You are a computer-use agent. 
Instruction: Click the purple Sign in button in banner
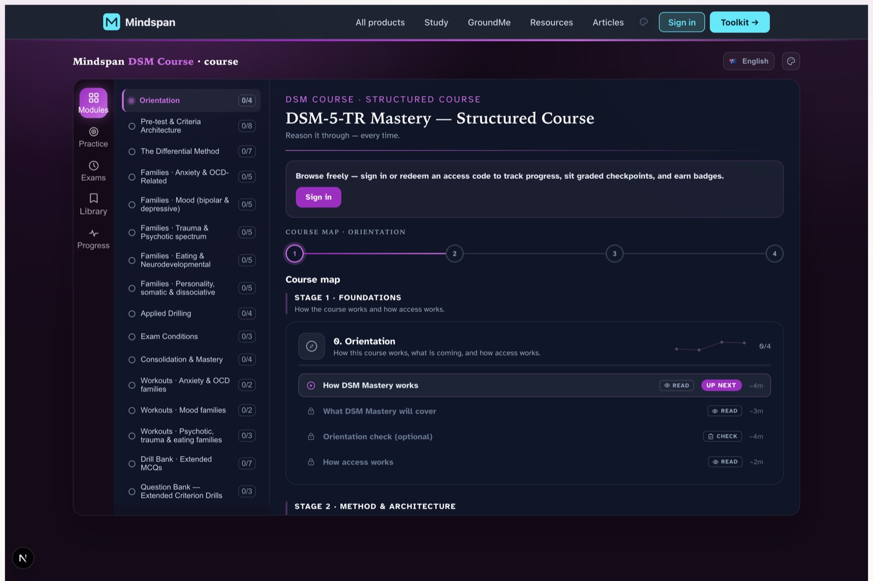[x=319, y=197]
